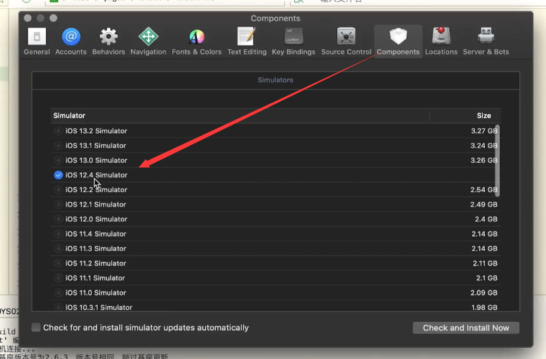
Task: Download the iOS 11.4 Simulator
Action: coord(58,234)
